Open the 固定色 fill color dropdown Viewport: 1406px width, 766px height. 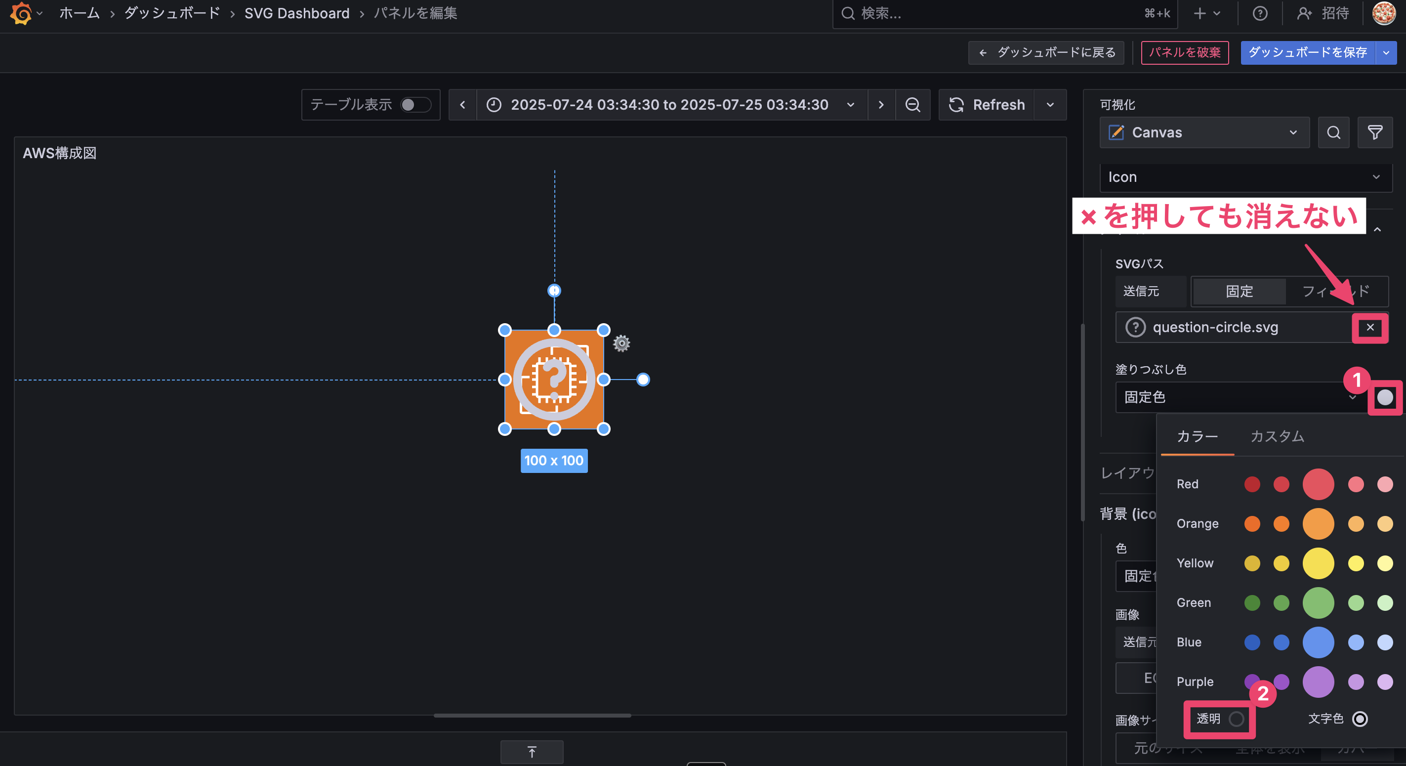coord(1240,397)
